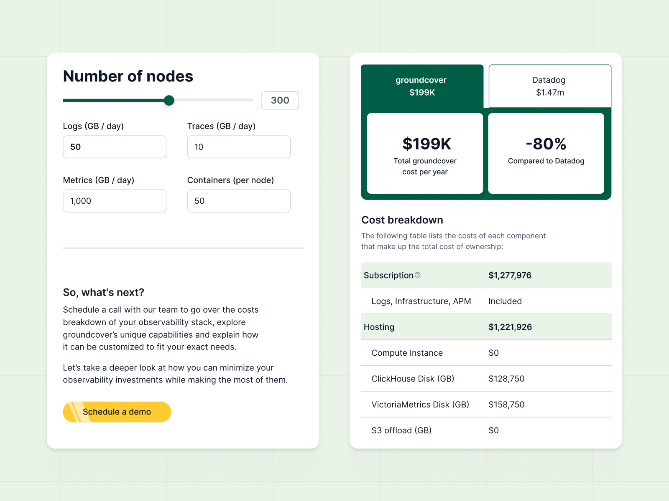
Task: Click the $0 value in Compute Instance row
Action: pyautogui.click(x=493, y=353)
